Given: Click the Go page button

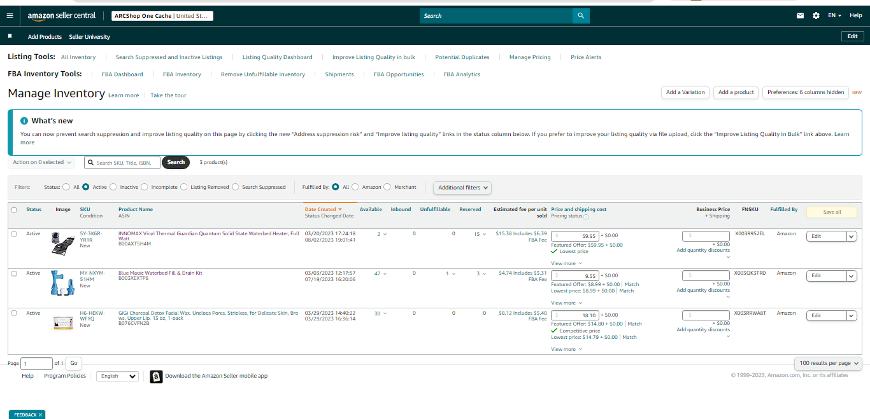Looking at the screenshot, I should coord(74,363).
